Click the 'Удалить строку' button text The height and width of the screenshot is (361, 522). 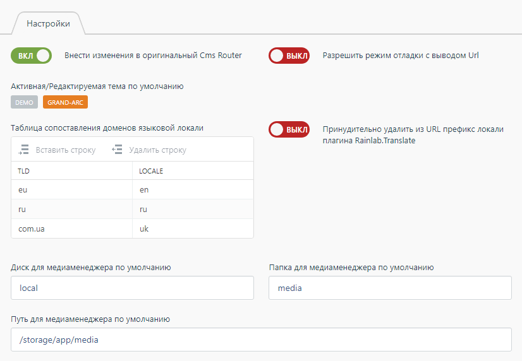(x=157, y=150)
